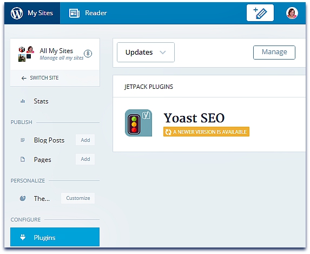This screenshot has width=310, height=254.
Task: Open All My Sites link
Action: click(56, 51)
